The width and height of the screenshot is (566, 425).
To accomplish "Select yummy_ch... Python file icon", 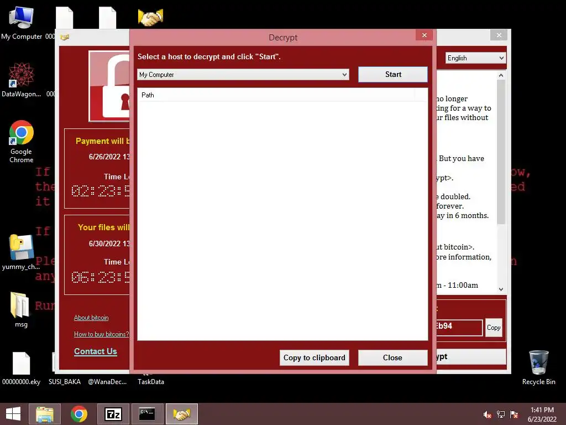I will [x=22, y=252].
